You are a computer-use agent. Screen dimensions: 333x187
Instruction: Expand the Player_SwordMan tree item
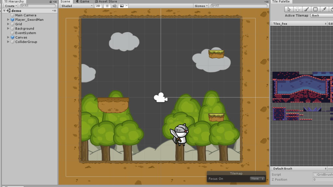click(x=8, y=20)
